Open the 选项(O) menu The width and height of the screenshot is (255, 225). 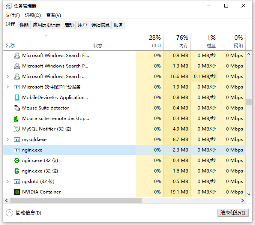click(33, 15)
